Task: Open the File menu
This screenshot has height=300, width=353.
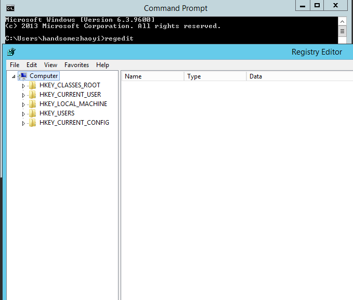Action: point(15,65)
